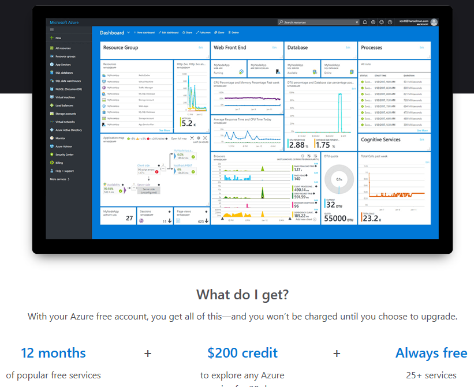Select the SQL databases sidebar icon
474x387 pixels.
coord(52,73)
